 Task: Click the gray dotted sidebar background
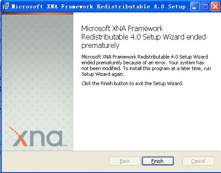point(37,67)
